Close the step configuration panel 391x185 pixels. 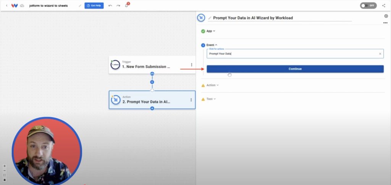pyautogui.click(x=386, y=16)
